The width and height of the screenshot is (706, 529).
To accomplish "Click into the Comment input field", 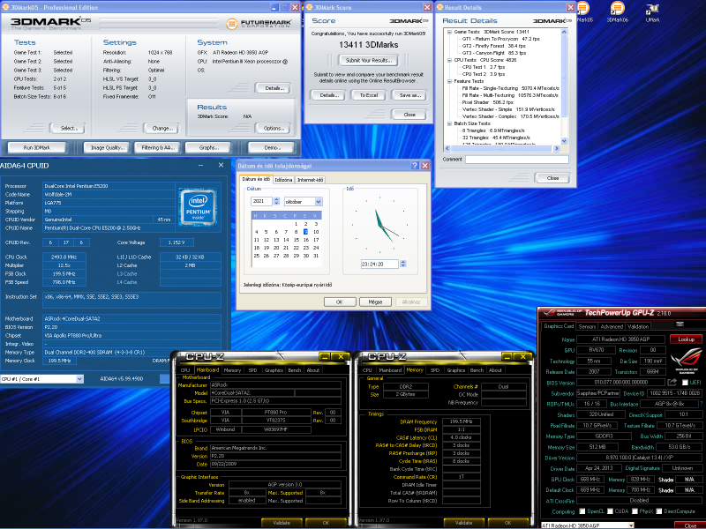I will coord(517,160).
